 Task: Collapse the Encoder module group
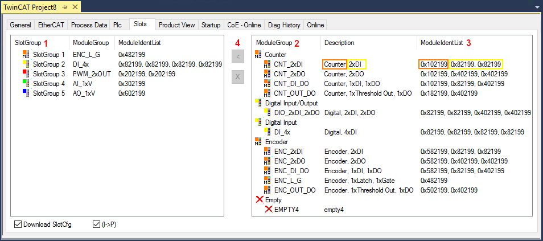coord(258,142)
